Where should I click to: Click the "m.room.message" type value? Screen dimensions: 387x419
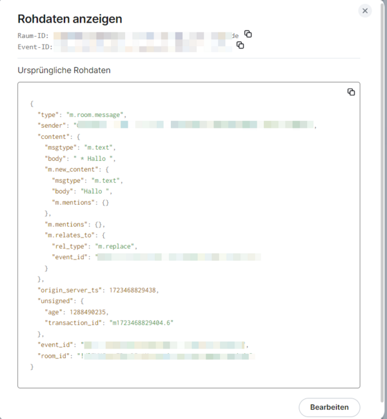click(91, 114)
